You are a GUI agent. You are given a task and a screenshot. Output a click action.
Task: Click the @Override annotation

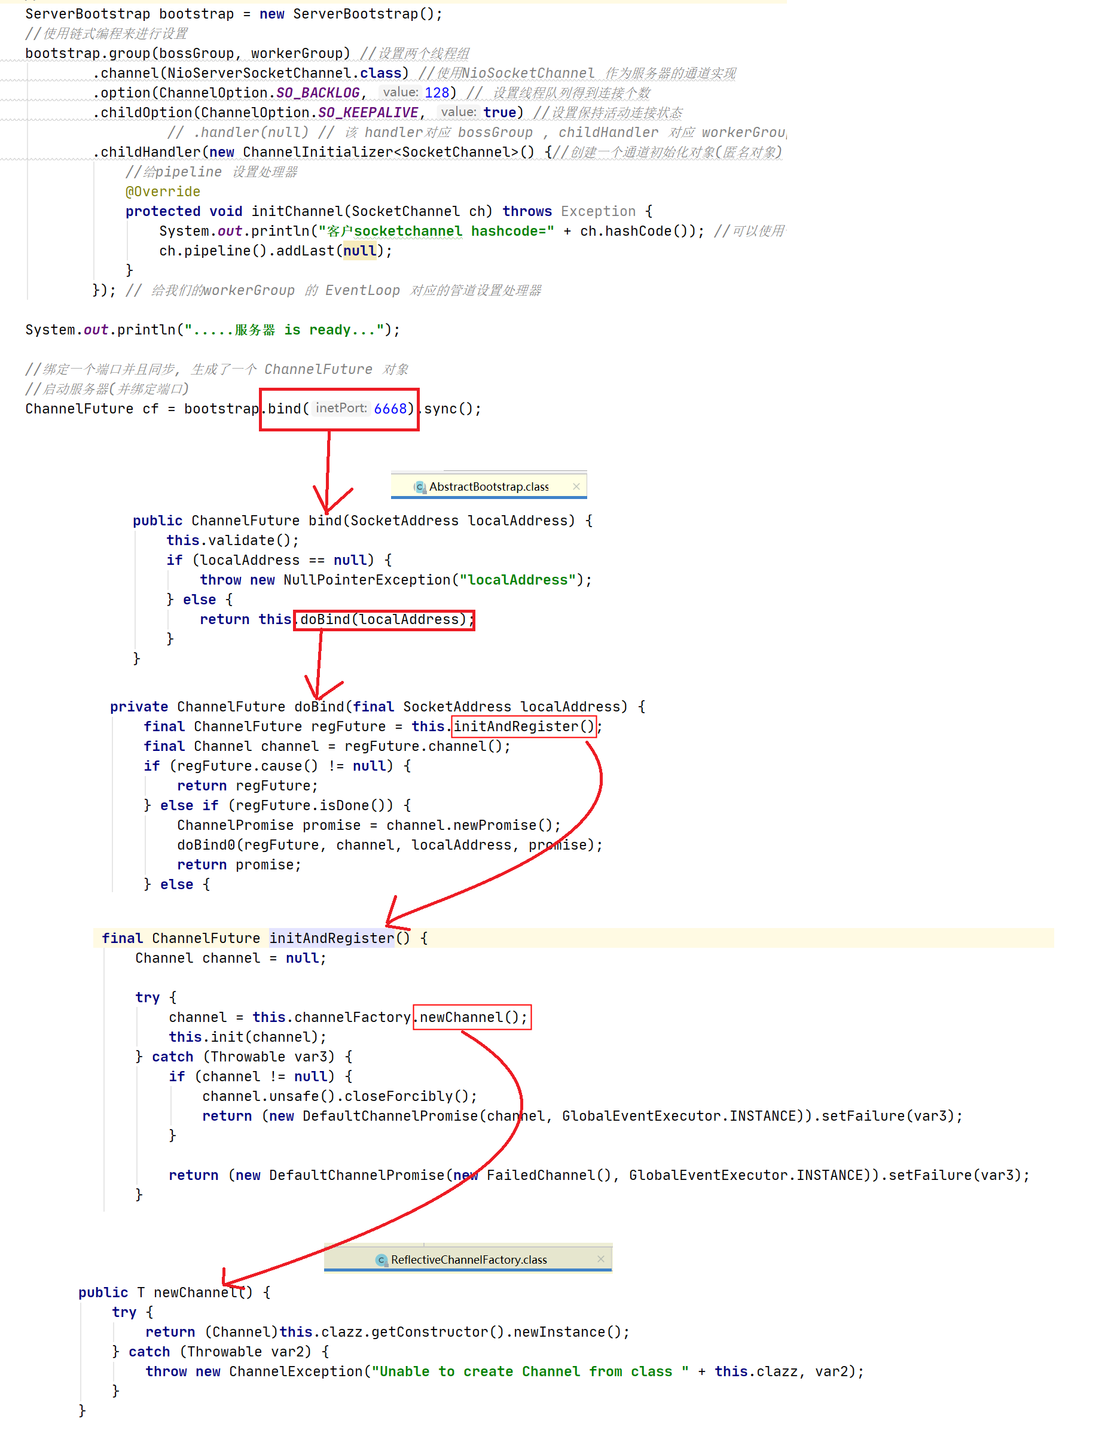[163, 191]
